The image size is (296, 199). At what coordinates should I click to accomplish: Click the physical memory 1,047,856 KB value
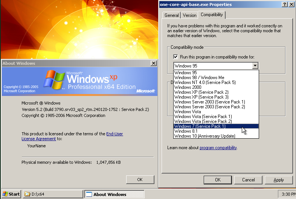(x=108, y=162)
